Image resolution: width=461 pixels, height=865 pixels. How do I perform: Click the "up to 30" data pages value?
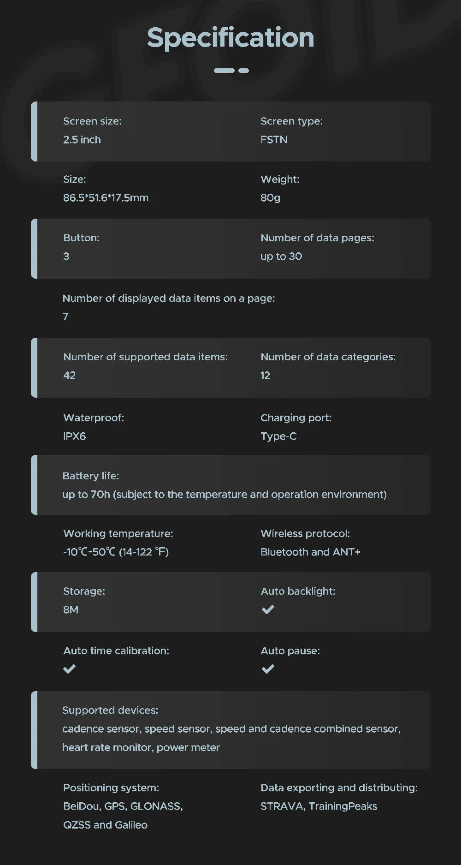[281, 257]
